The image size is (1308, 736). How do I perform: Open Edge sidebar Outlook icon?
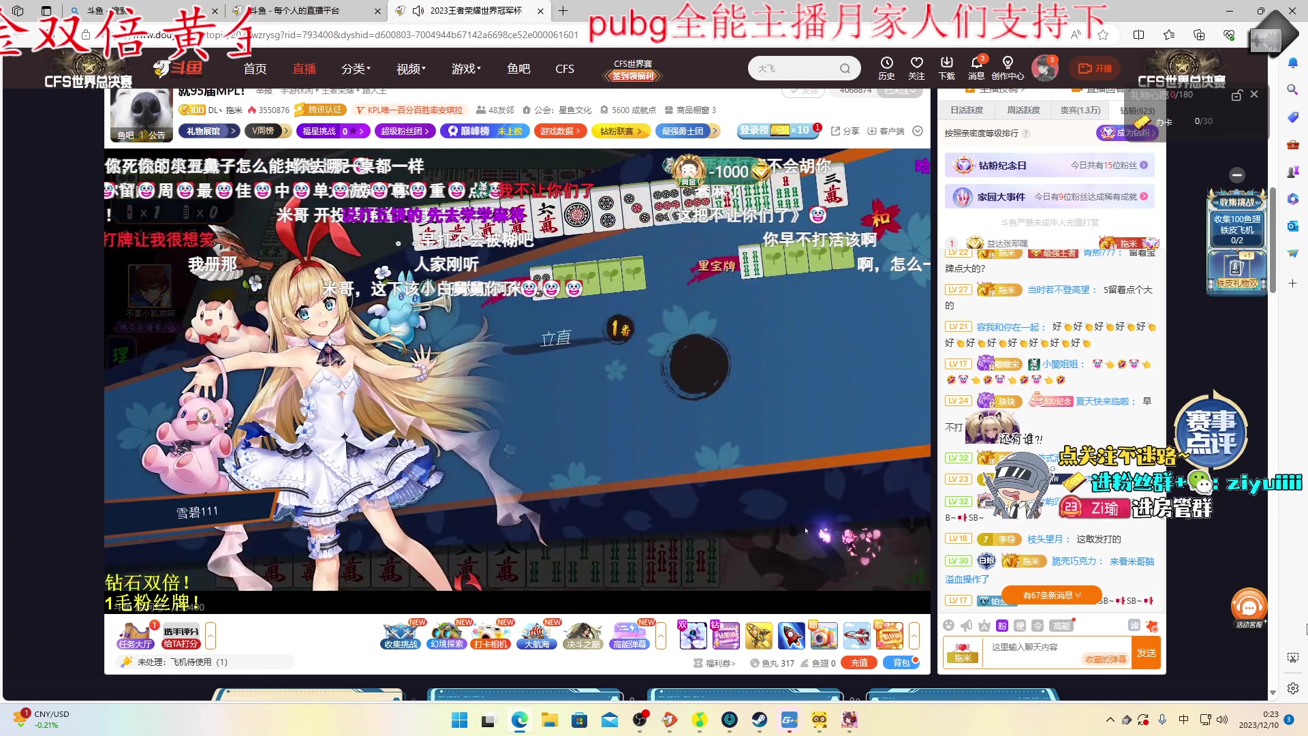click(1292, 226)
